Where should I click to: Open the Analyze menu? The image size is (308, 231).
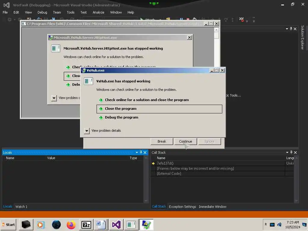[98, 12]
